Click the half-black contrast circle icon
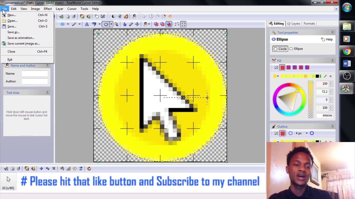 click(x=113, y=16)
